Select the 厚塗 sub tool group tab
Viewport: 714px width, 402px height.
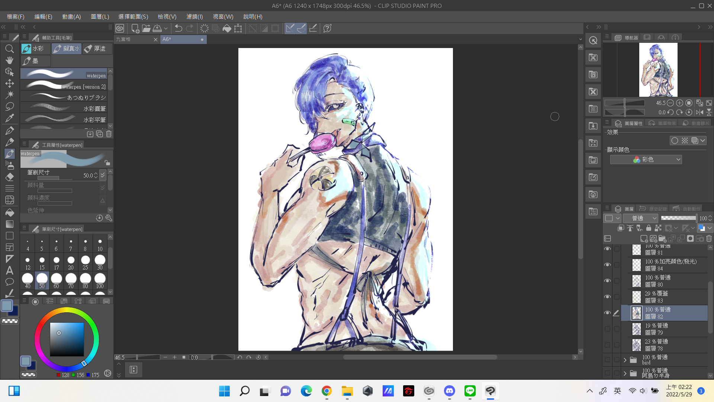coord(97,49)
